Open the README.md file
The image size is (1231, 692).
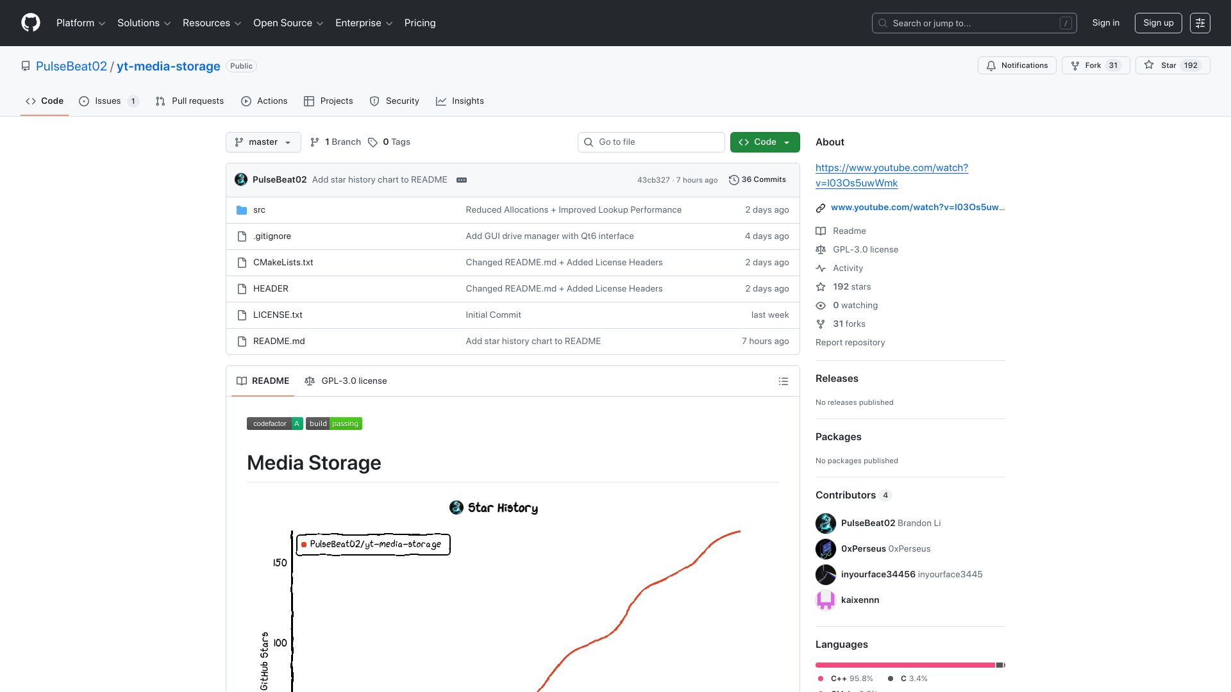(279, 342)
